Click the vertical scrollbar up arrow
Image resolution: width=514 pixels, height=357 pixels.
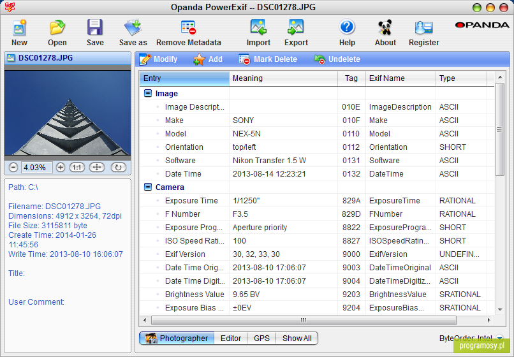tap(499, 77)
